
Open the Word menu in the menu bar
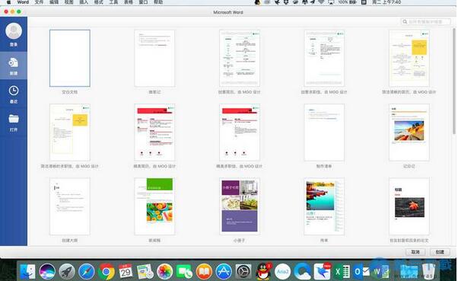23,2
